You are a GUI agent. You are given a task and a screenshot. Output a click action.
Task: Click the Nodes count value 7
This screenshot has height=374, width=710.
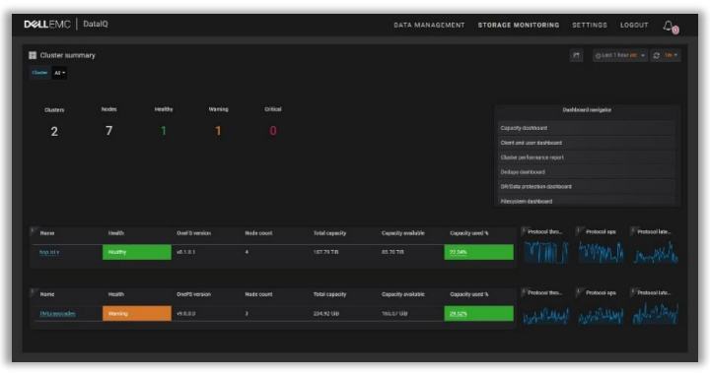click(x=108, y=131)
